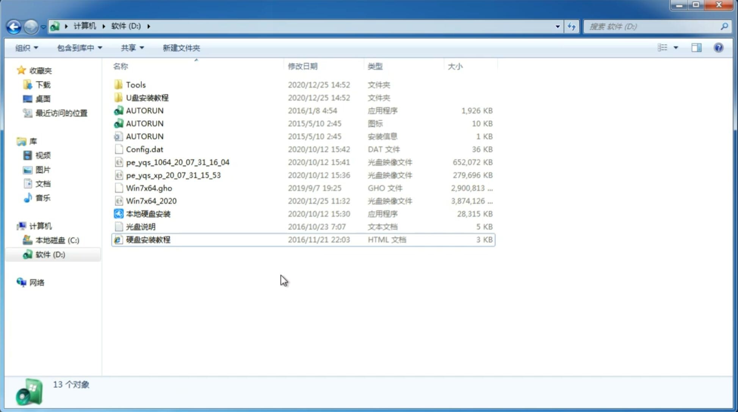Open Win7x64_2020 disc image file
Image resolution: width=738 pixels, height=412 pixels.
(x=151, y=200)
